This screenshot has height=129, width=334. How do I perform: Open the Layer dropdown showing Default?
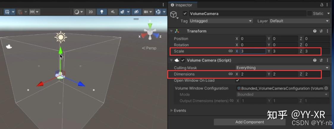tap(300, 21)
